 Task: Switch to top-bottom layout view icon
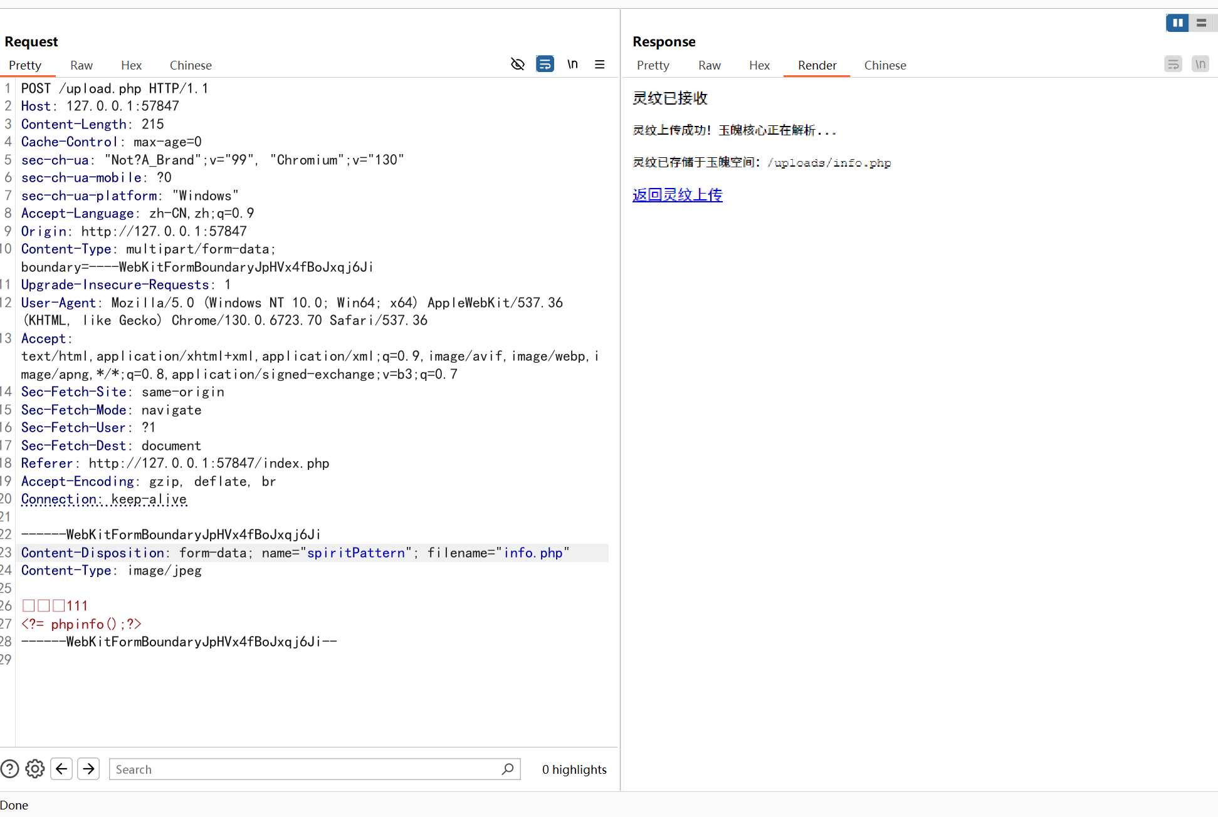click(x=1201, y=23)
